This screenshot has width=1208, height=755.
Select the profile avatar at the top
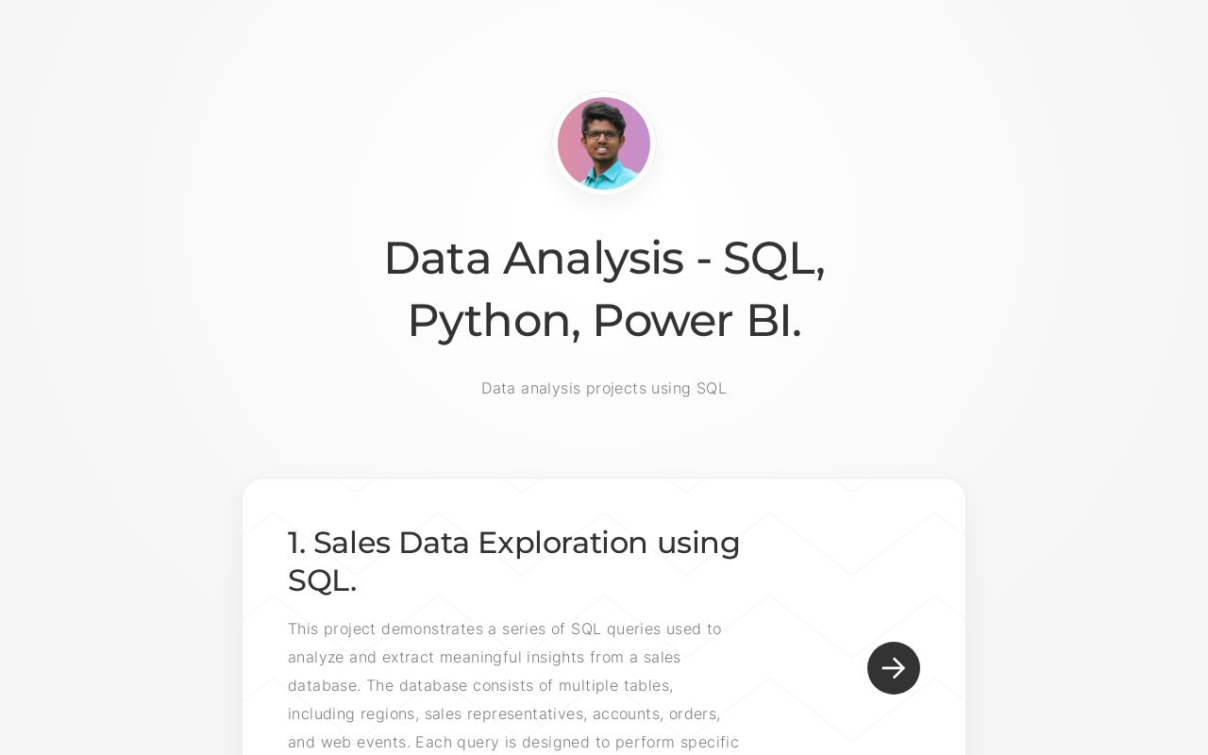click(604, 143)
